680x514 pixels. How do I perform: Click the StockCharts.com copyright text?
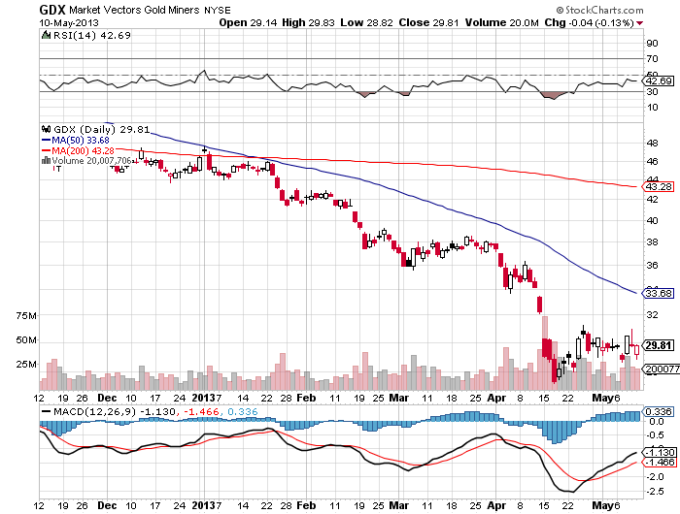coord(600,10)
